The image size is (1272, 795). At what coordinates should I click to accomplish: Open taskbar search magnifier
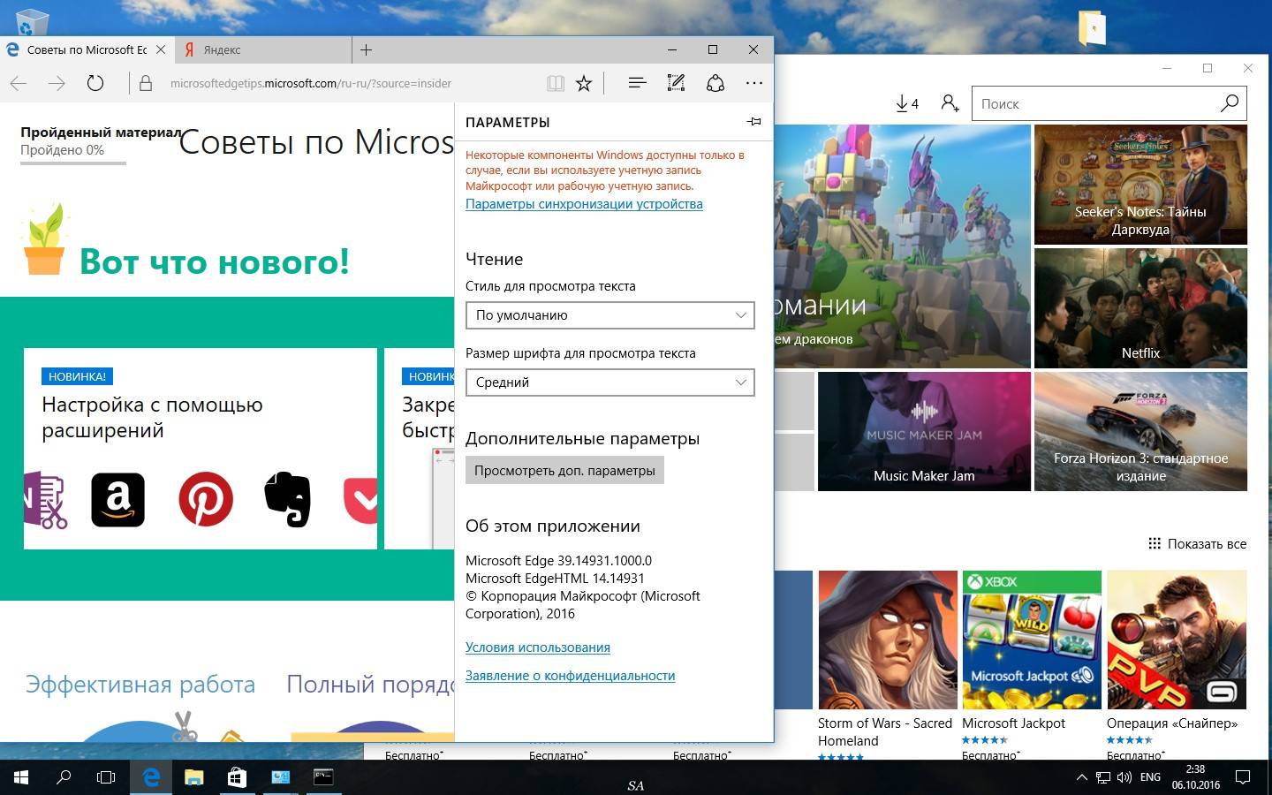point(64,777)
